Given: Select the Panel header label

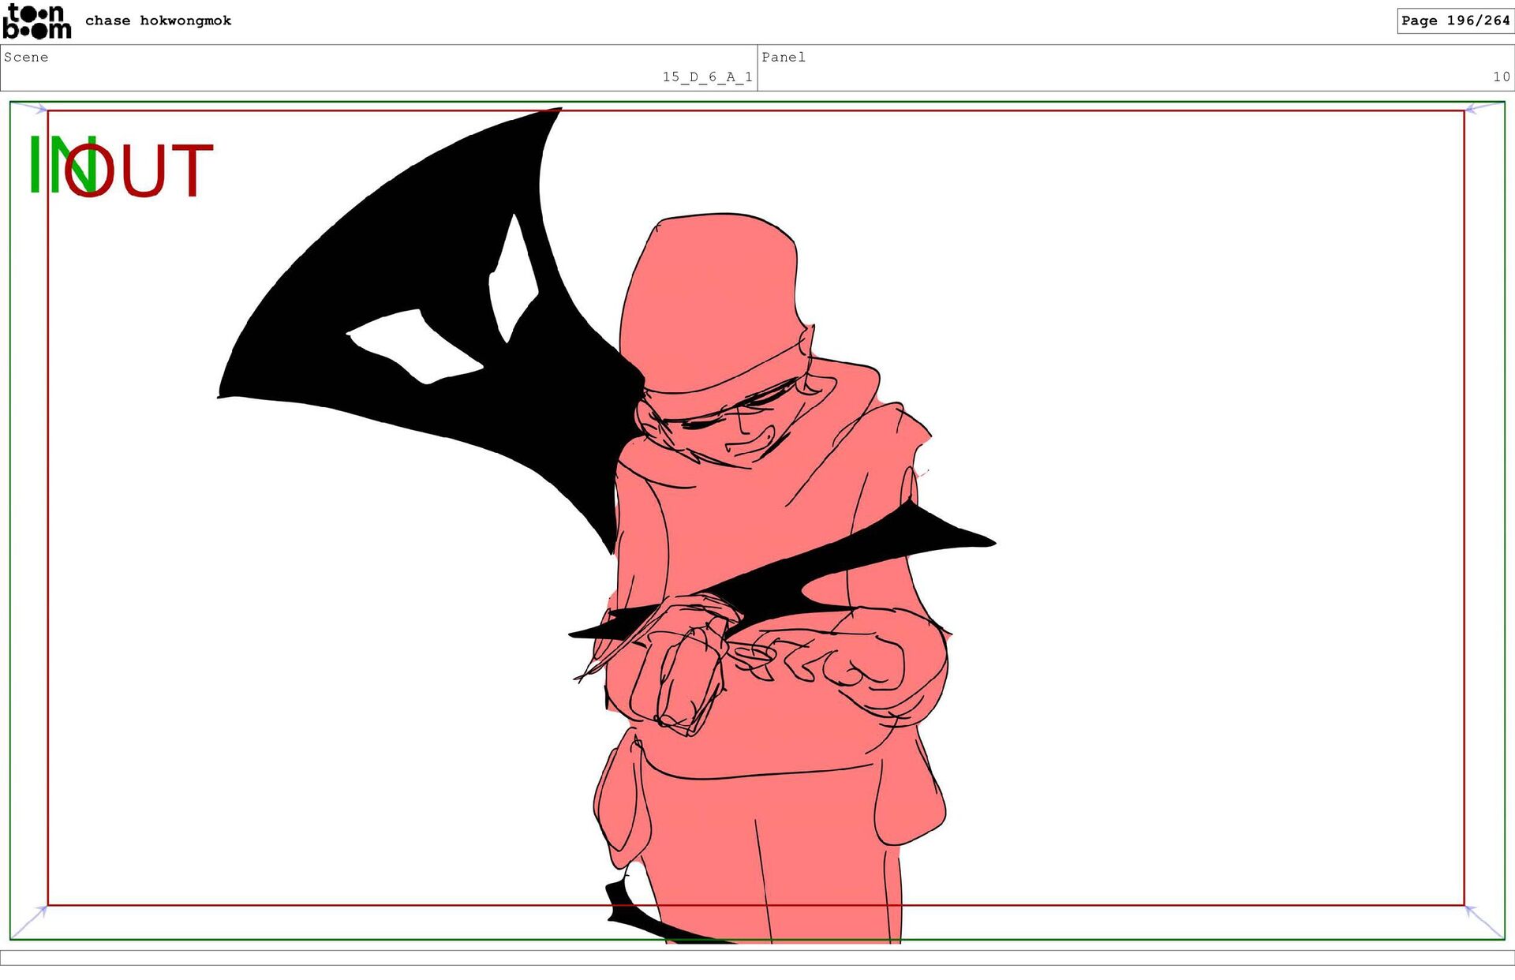Looking at the screenshot, I should 783,57.
